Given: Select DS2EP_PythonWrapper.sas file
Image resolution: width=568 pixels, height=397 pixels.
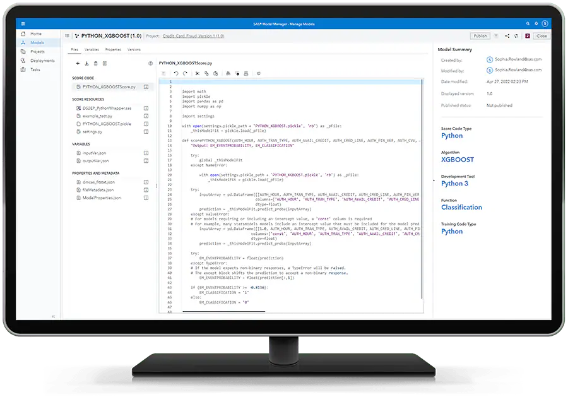Looking at the screenshot, I should [x=107, y=109].
